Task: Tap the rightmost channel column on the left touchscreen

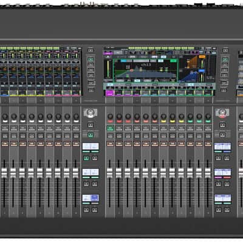Action: [76, 73]
